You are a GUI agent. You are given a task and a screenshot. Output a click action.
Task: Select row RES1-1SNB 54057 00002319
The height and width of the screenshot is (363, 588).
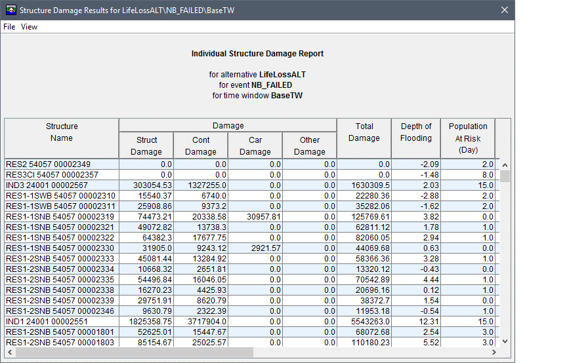tap(252, 217)
